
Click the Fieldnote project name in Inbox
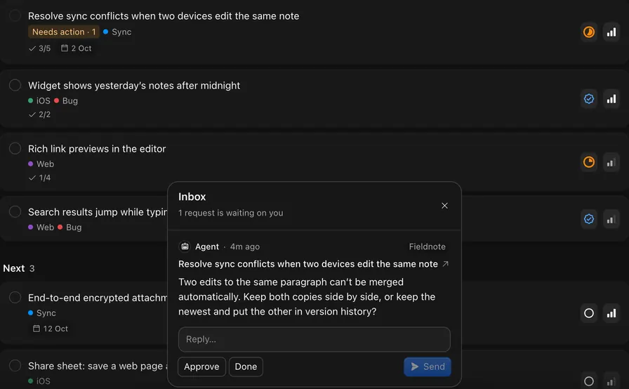(x=428, y=246)
